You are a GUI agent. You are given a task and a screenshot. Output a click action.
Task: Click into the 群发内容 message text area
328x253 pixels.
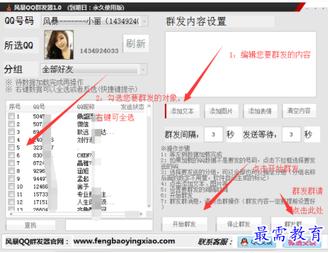pos(240,64)
